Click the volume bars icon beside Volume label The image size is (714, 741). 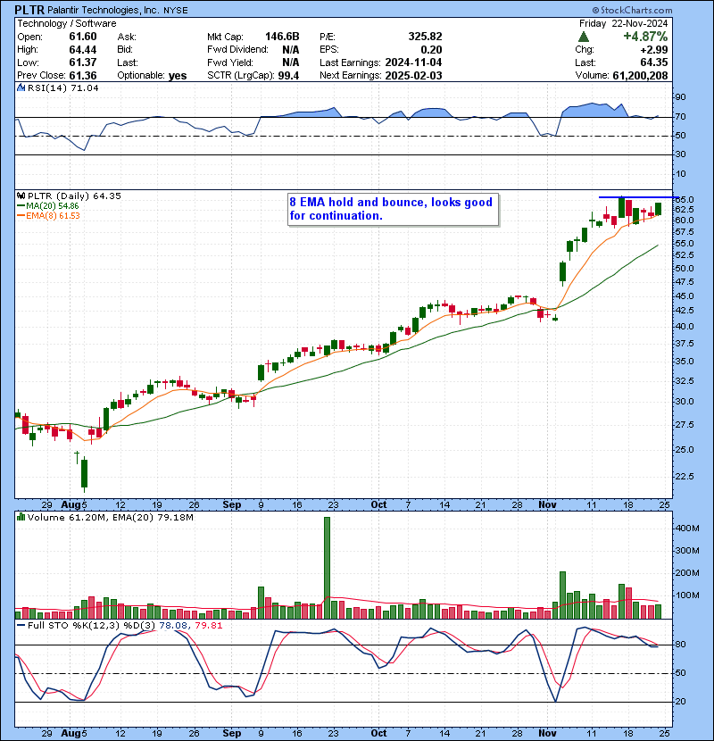point(21,517)
